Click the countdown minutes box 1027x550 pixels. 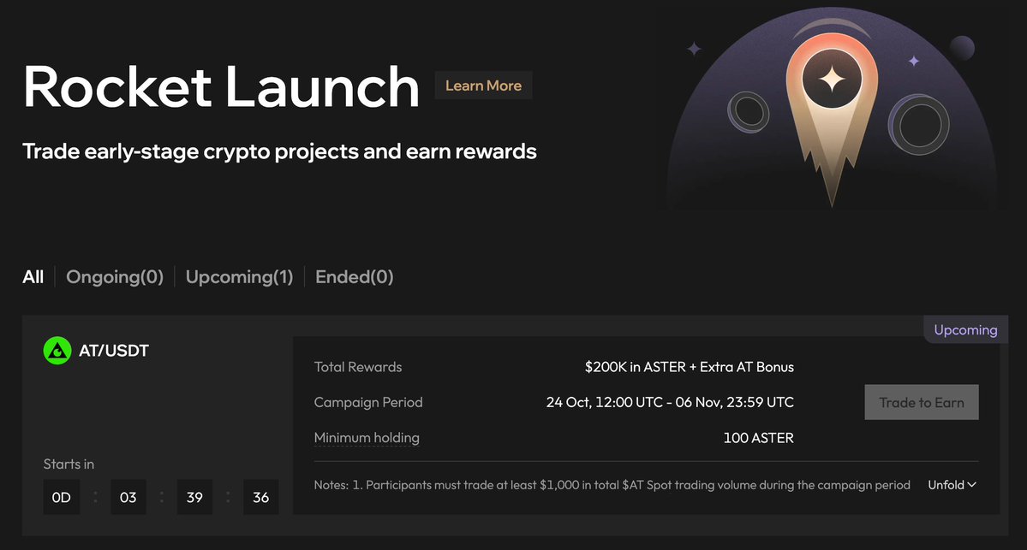(194, 497)
